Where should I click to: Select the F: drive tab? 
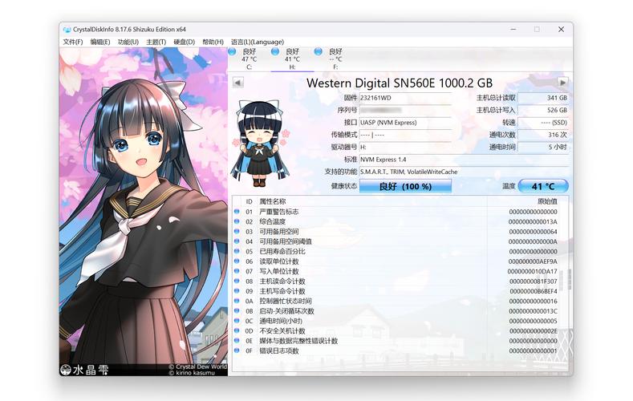pos(335,59)
